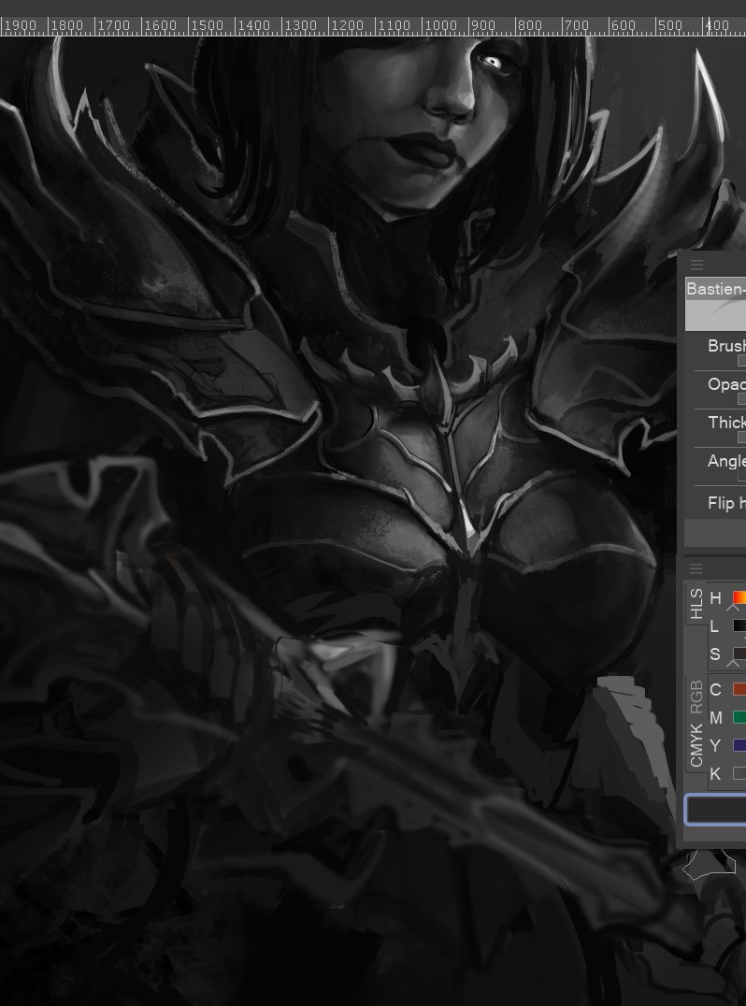Switch to the CMYK color tab
This screenshot has height=1006, width=746.
[696, 745]
